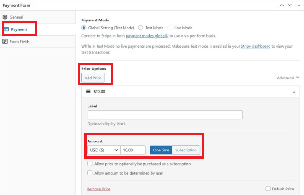The image size is (304, 195).
Task: Collapse the $10.00 price item triangle
Action: tap(294, 92)
